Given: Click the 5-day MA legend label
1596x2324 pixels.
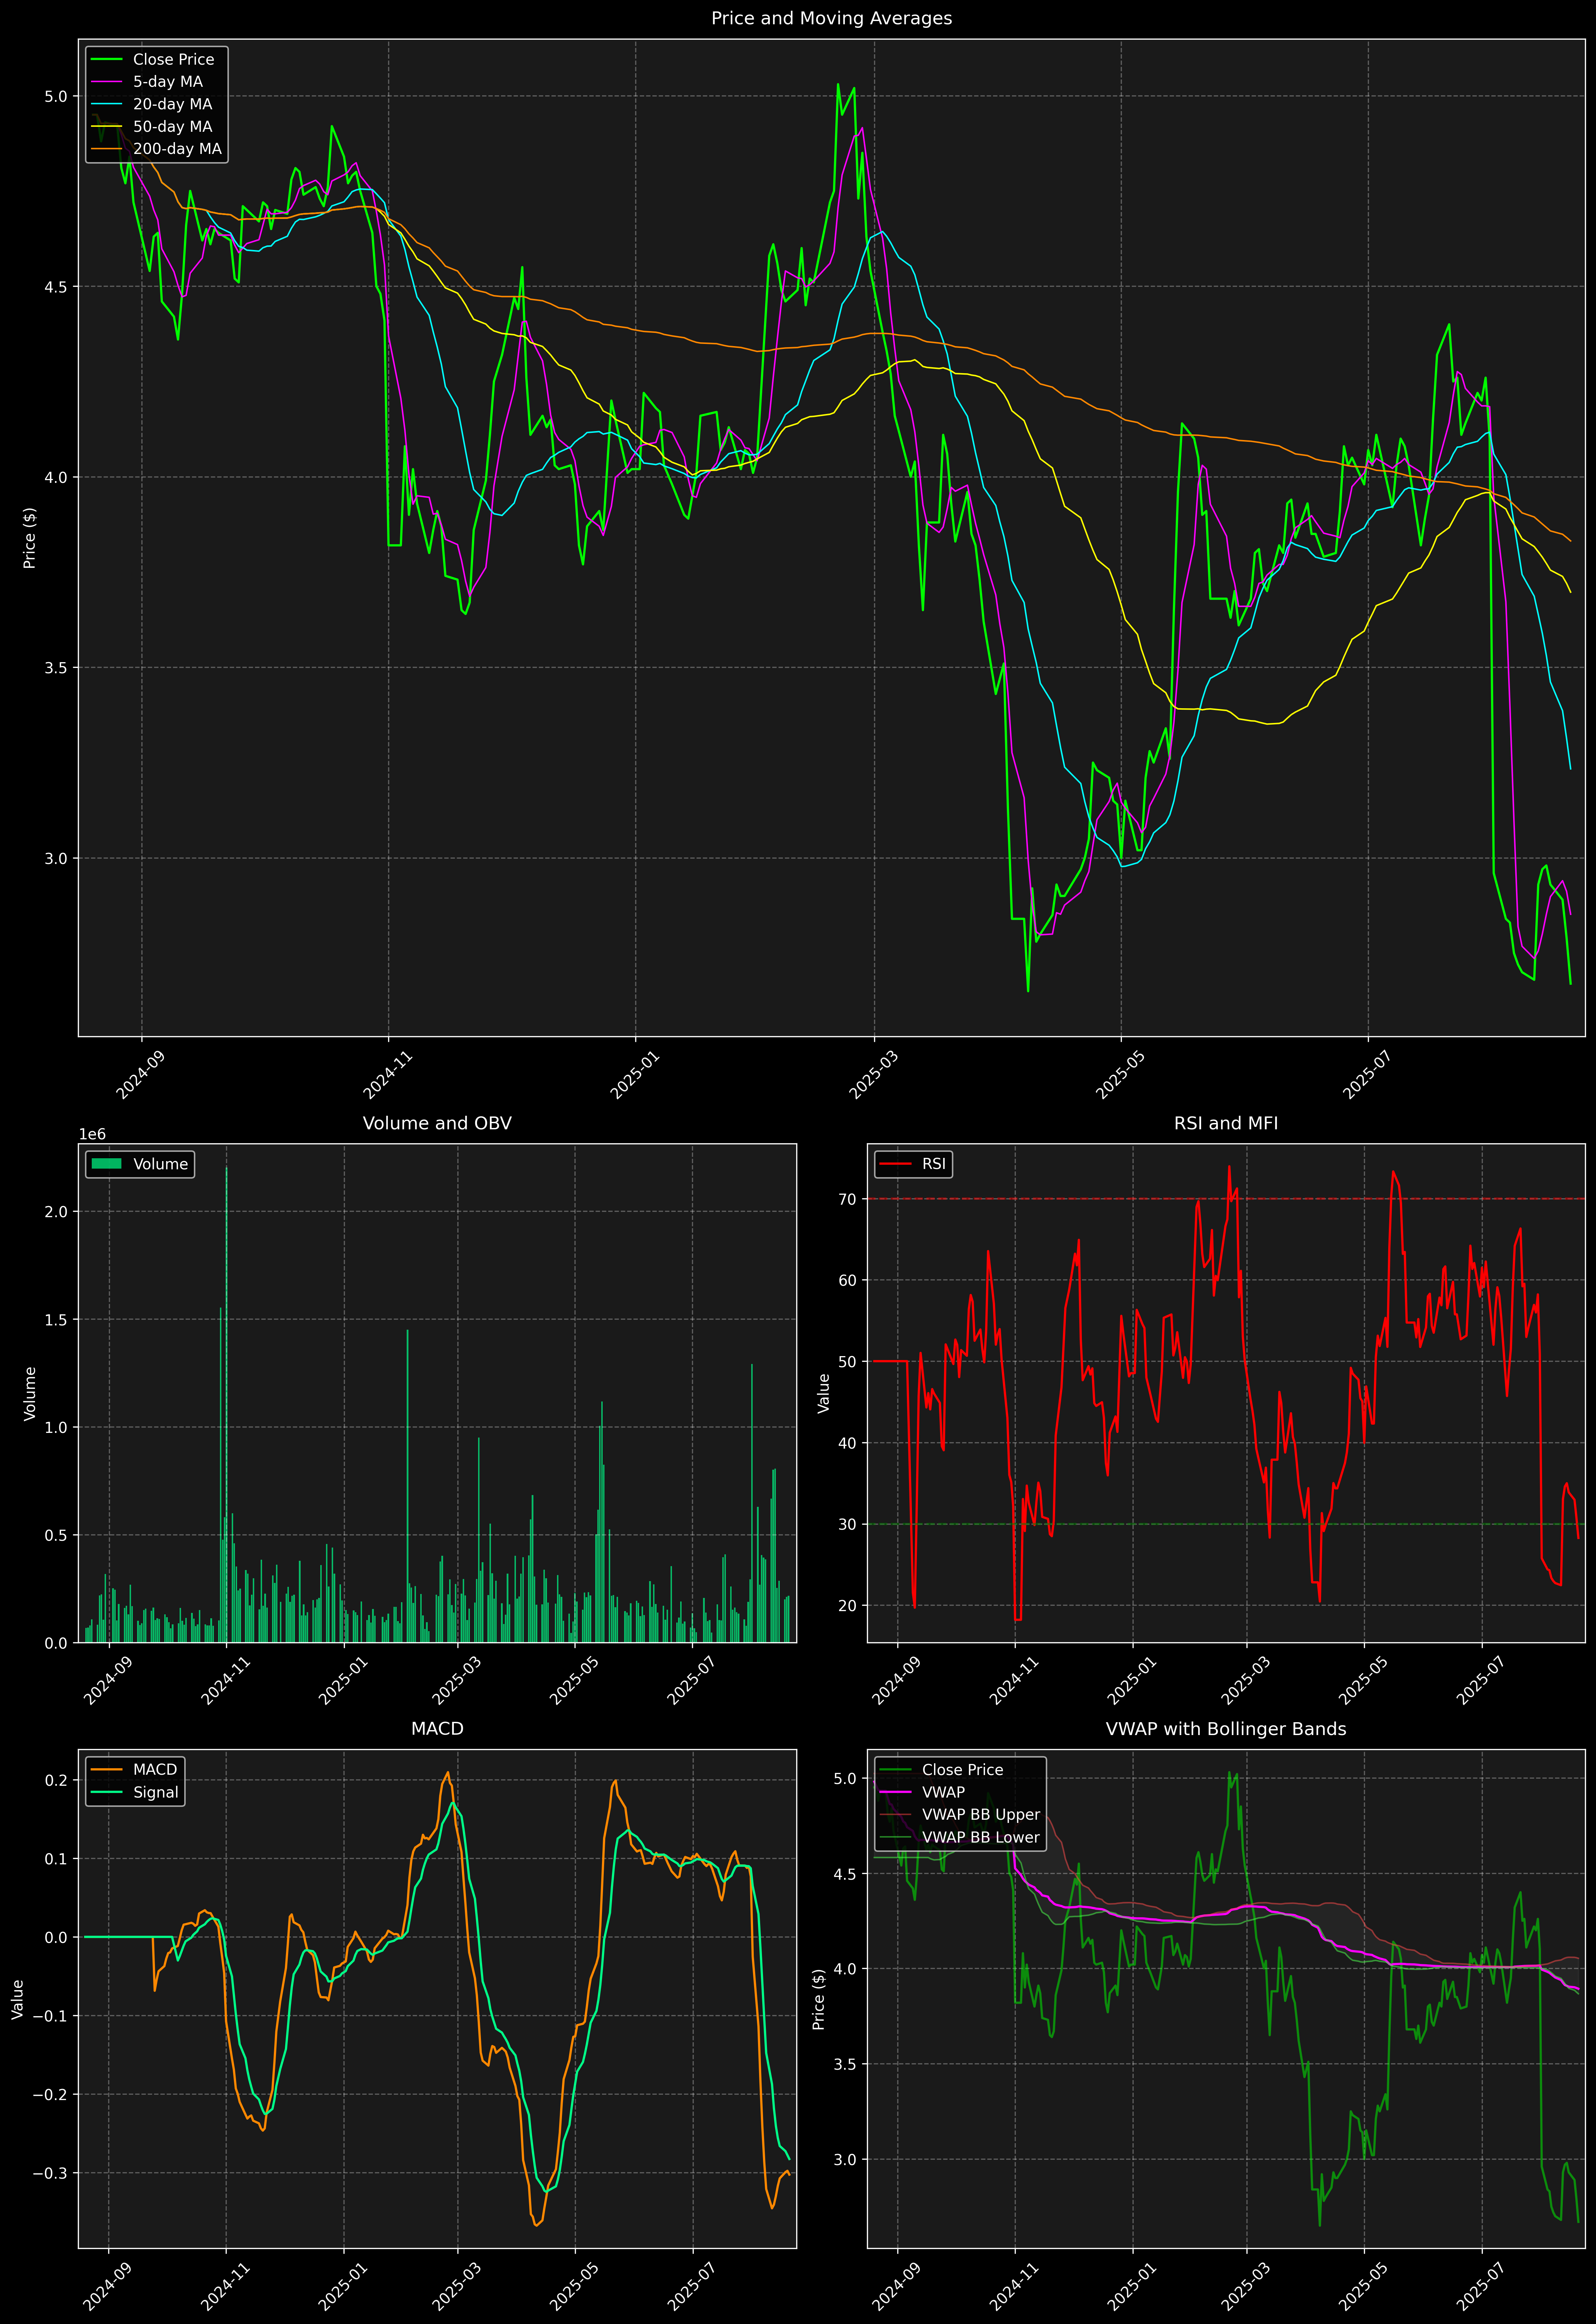Looking at the screenshot, I should click(x=168, y=82).
